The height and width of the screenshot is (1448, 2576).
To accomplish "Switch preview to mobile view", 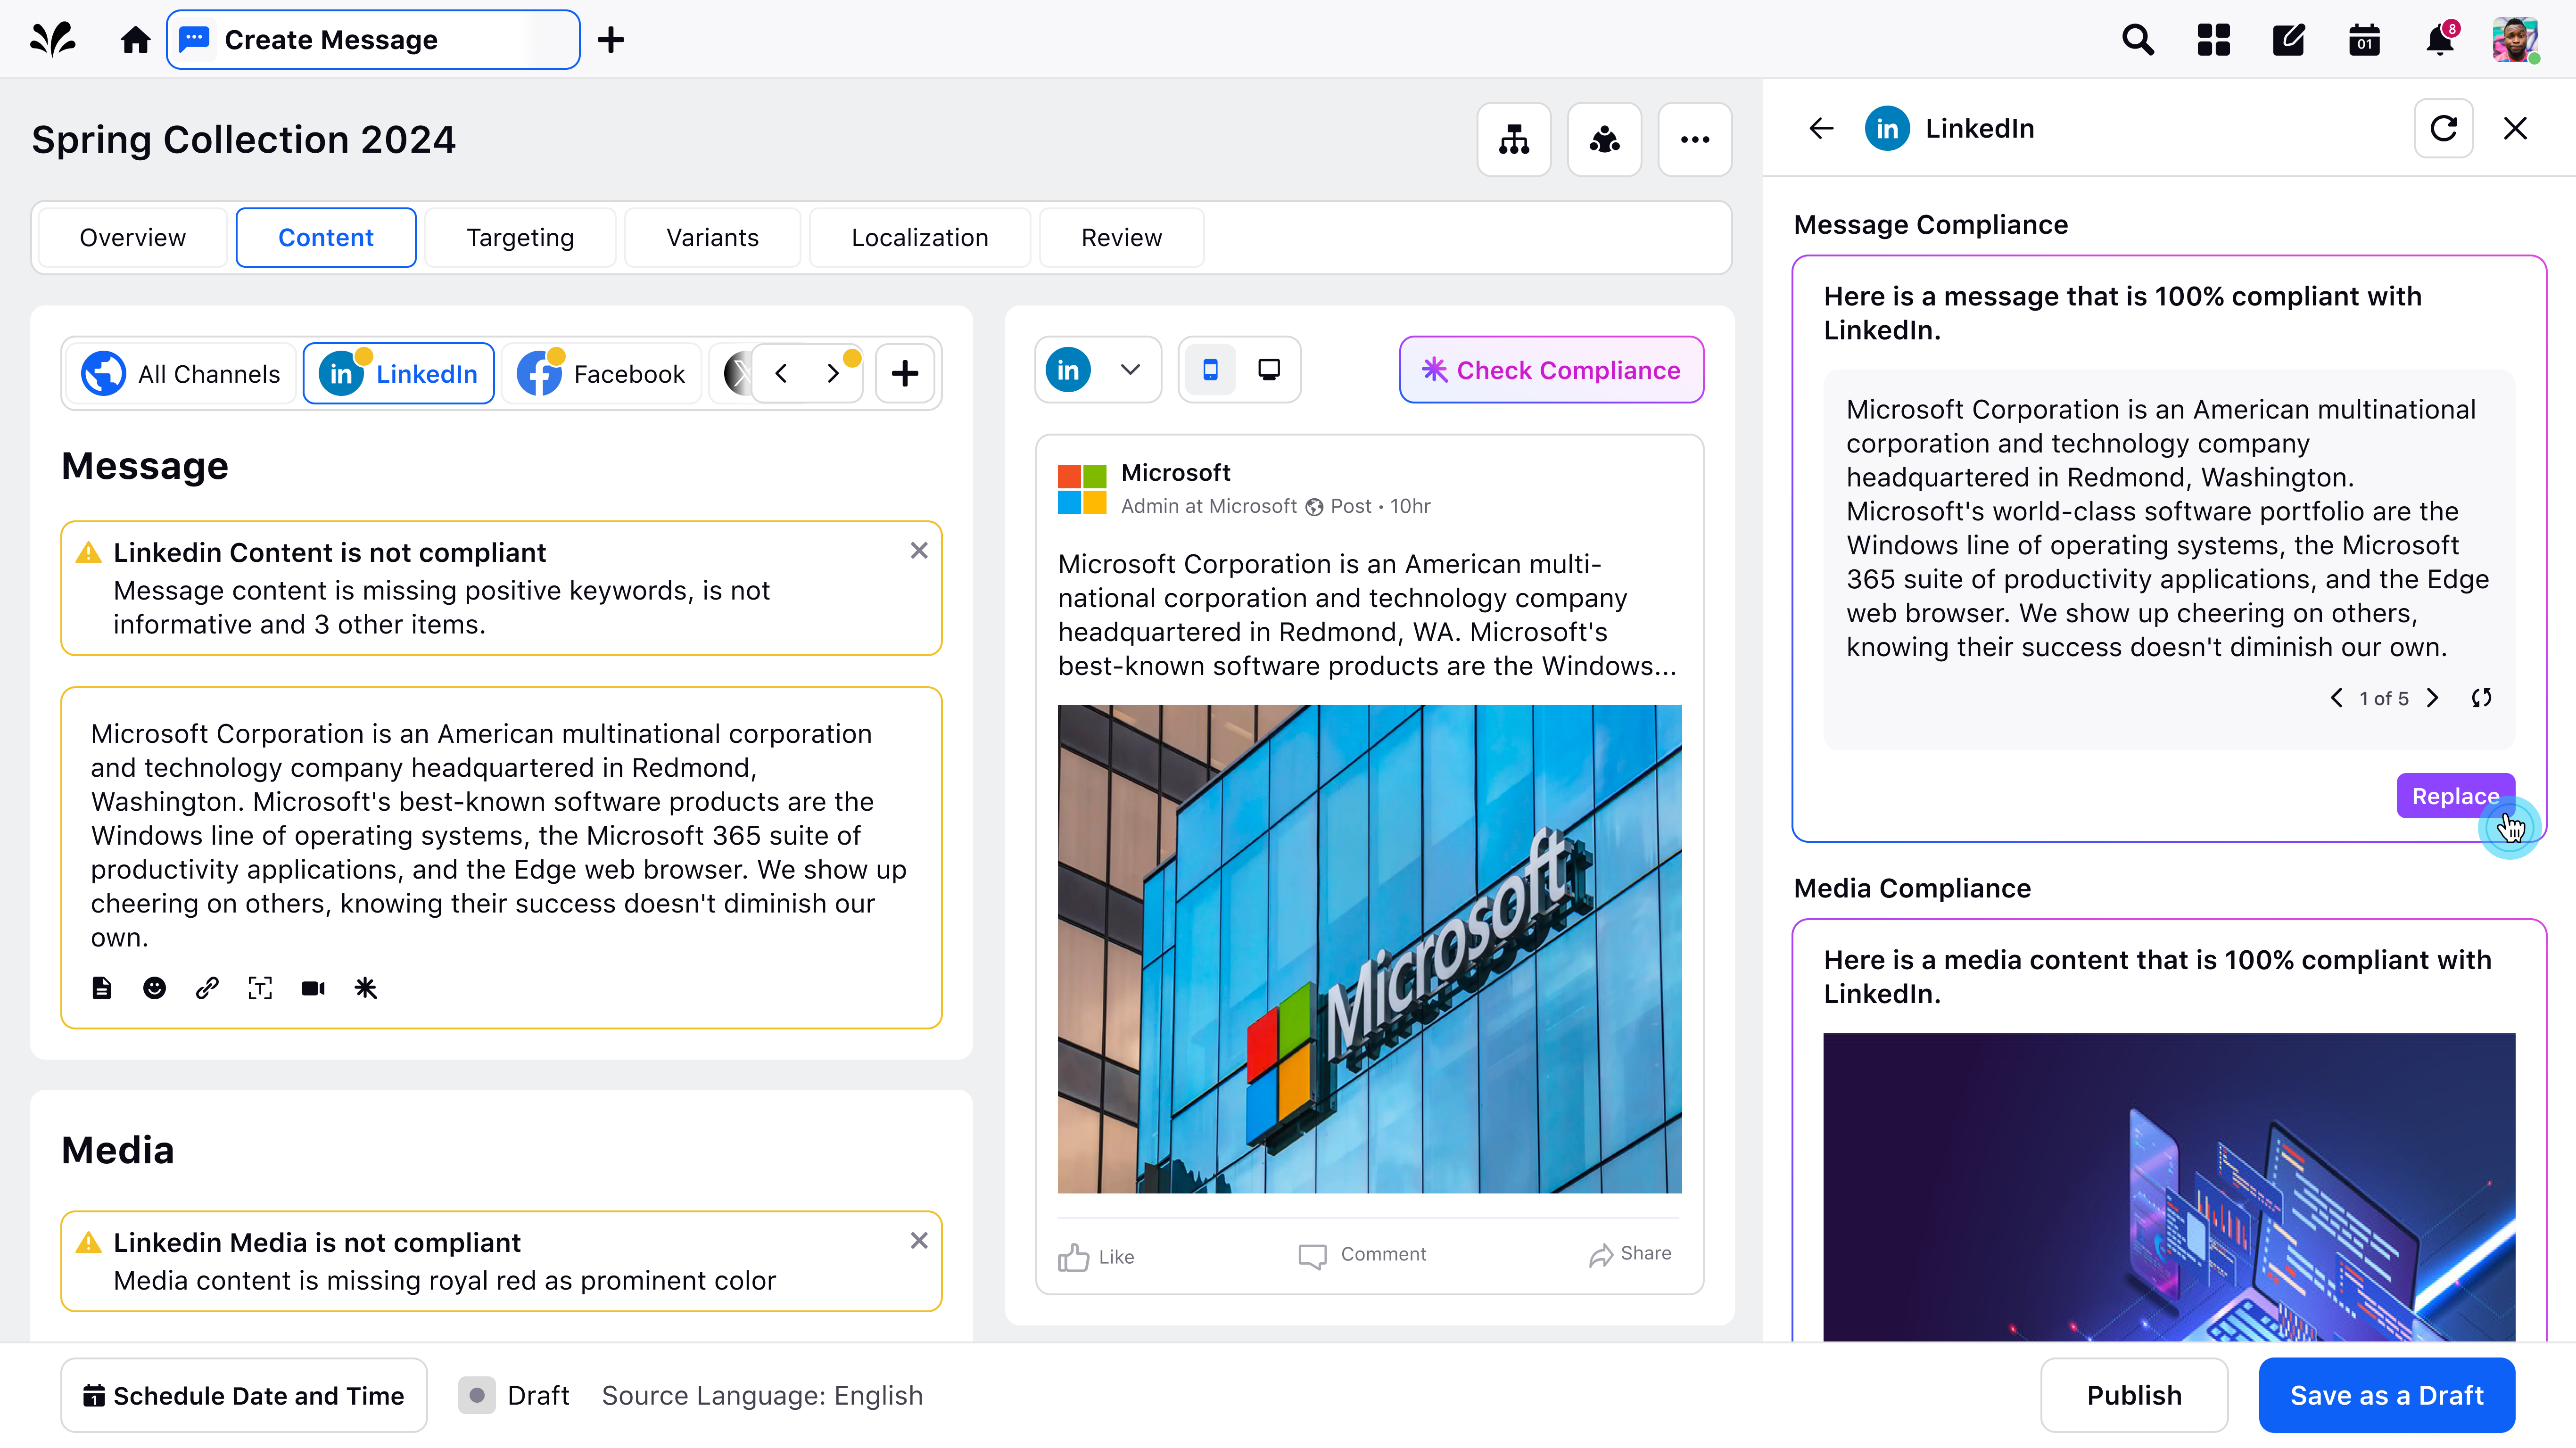I will 1210,370.
